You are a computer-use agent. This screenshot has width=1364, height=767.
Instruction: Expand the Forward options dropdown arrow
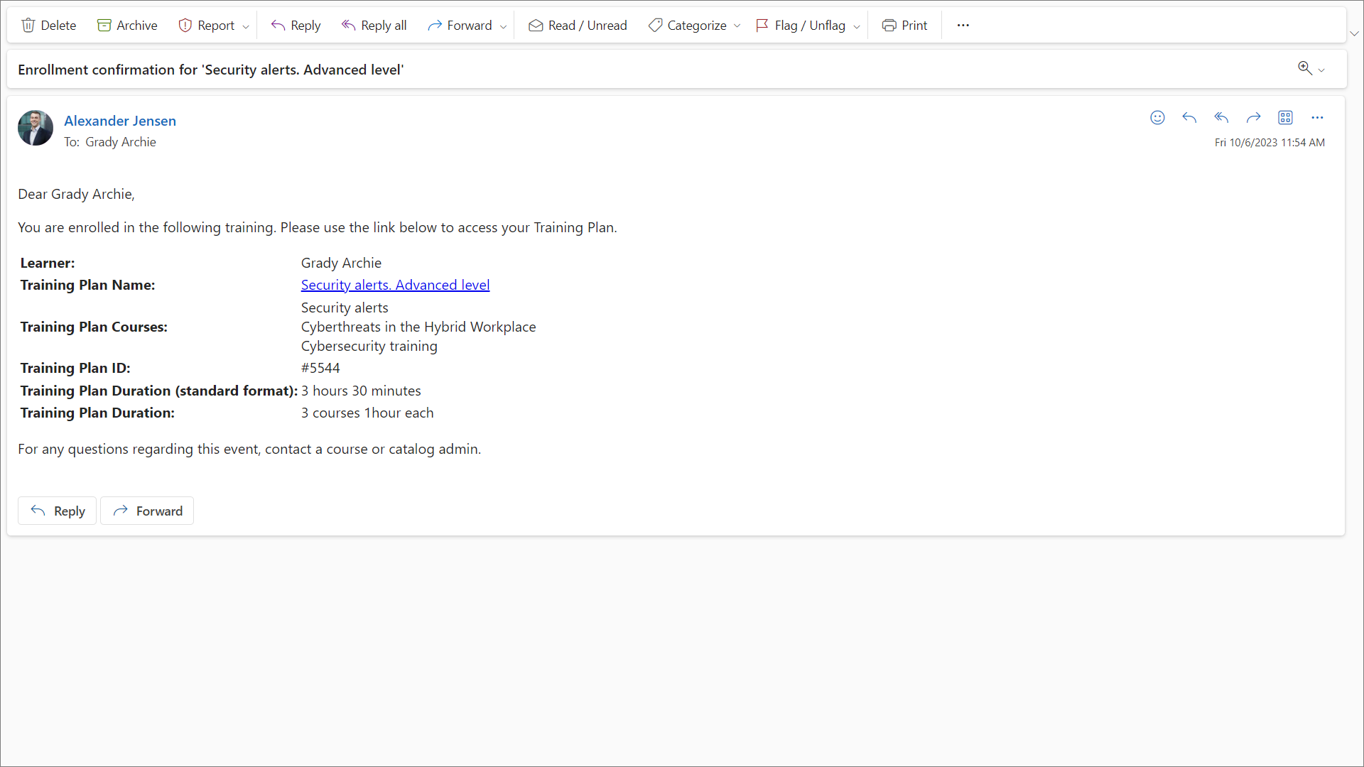(504, 26)
